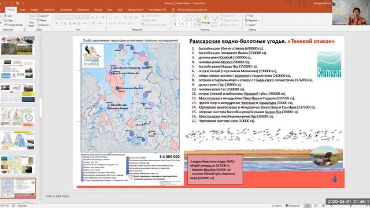Select the slide thumbnail with the yellow box
Image resolution: width=370 pixels, height=208 pixels.
coord(18,93)
